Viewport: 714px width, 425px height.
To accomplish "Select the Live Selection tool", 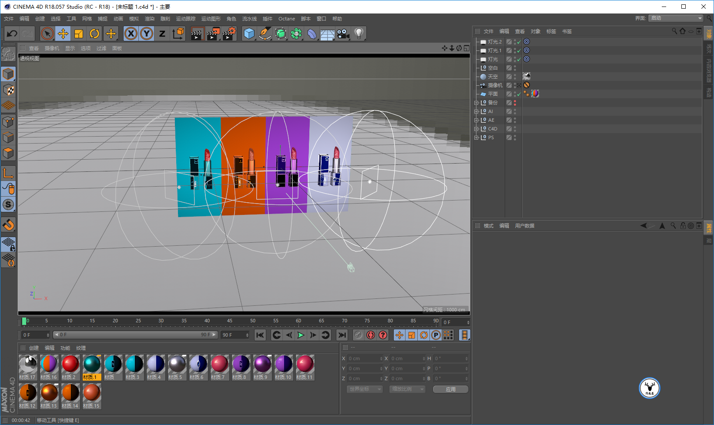I will tap(47, 33).
